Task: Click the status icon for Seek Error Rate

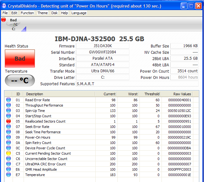Action: [x=8, y=126]
